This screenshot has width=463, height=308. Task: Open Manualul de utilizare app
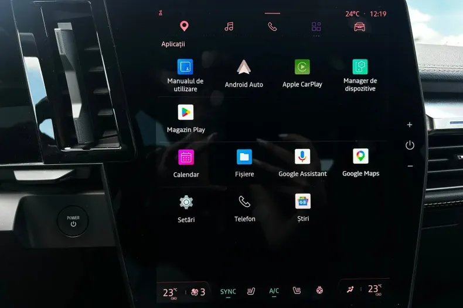(x=185, y=75)
